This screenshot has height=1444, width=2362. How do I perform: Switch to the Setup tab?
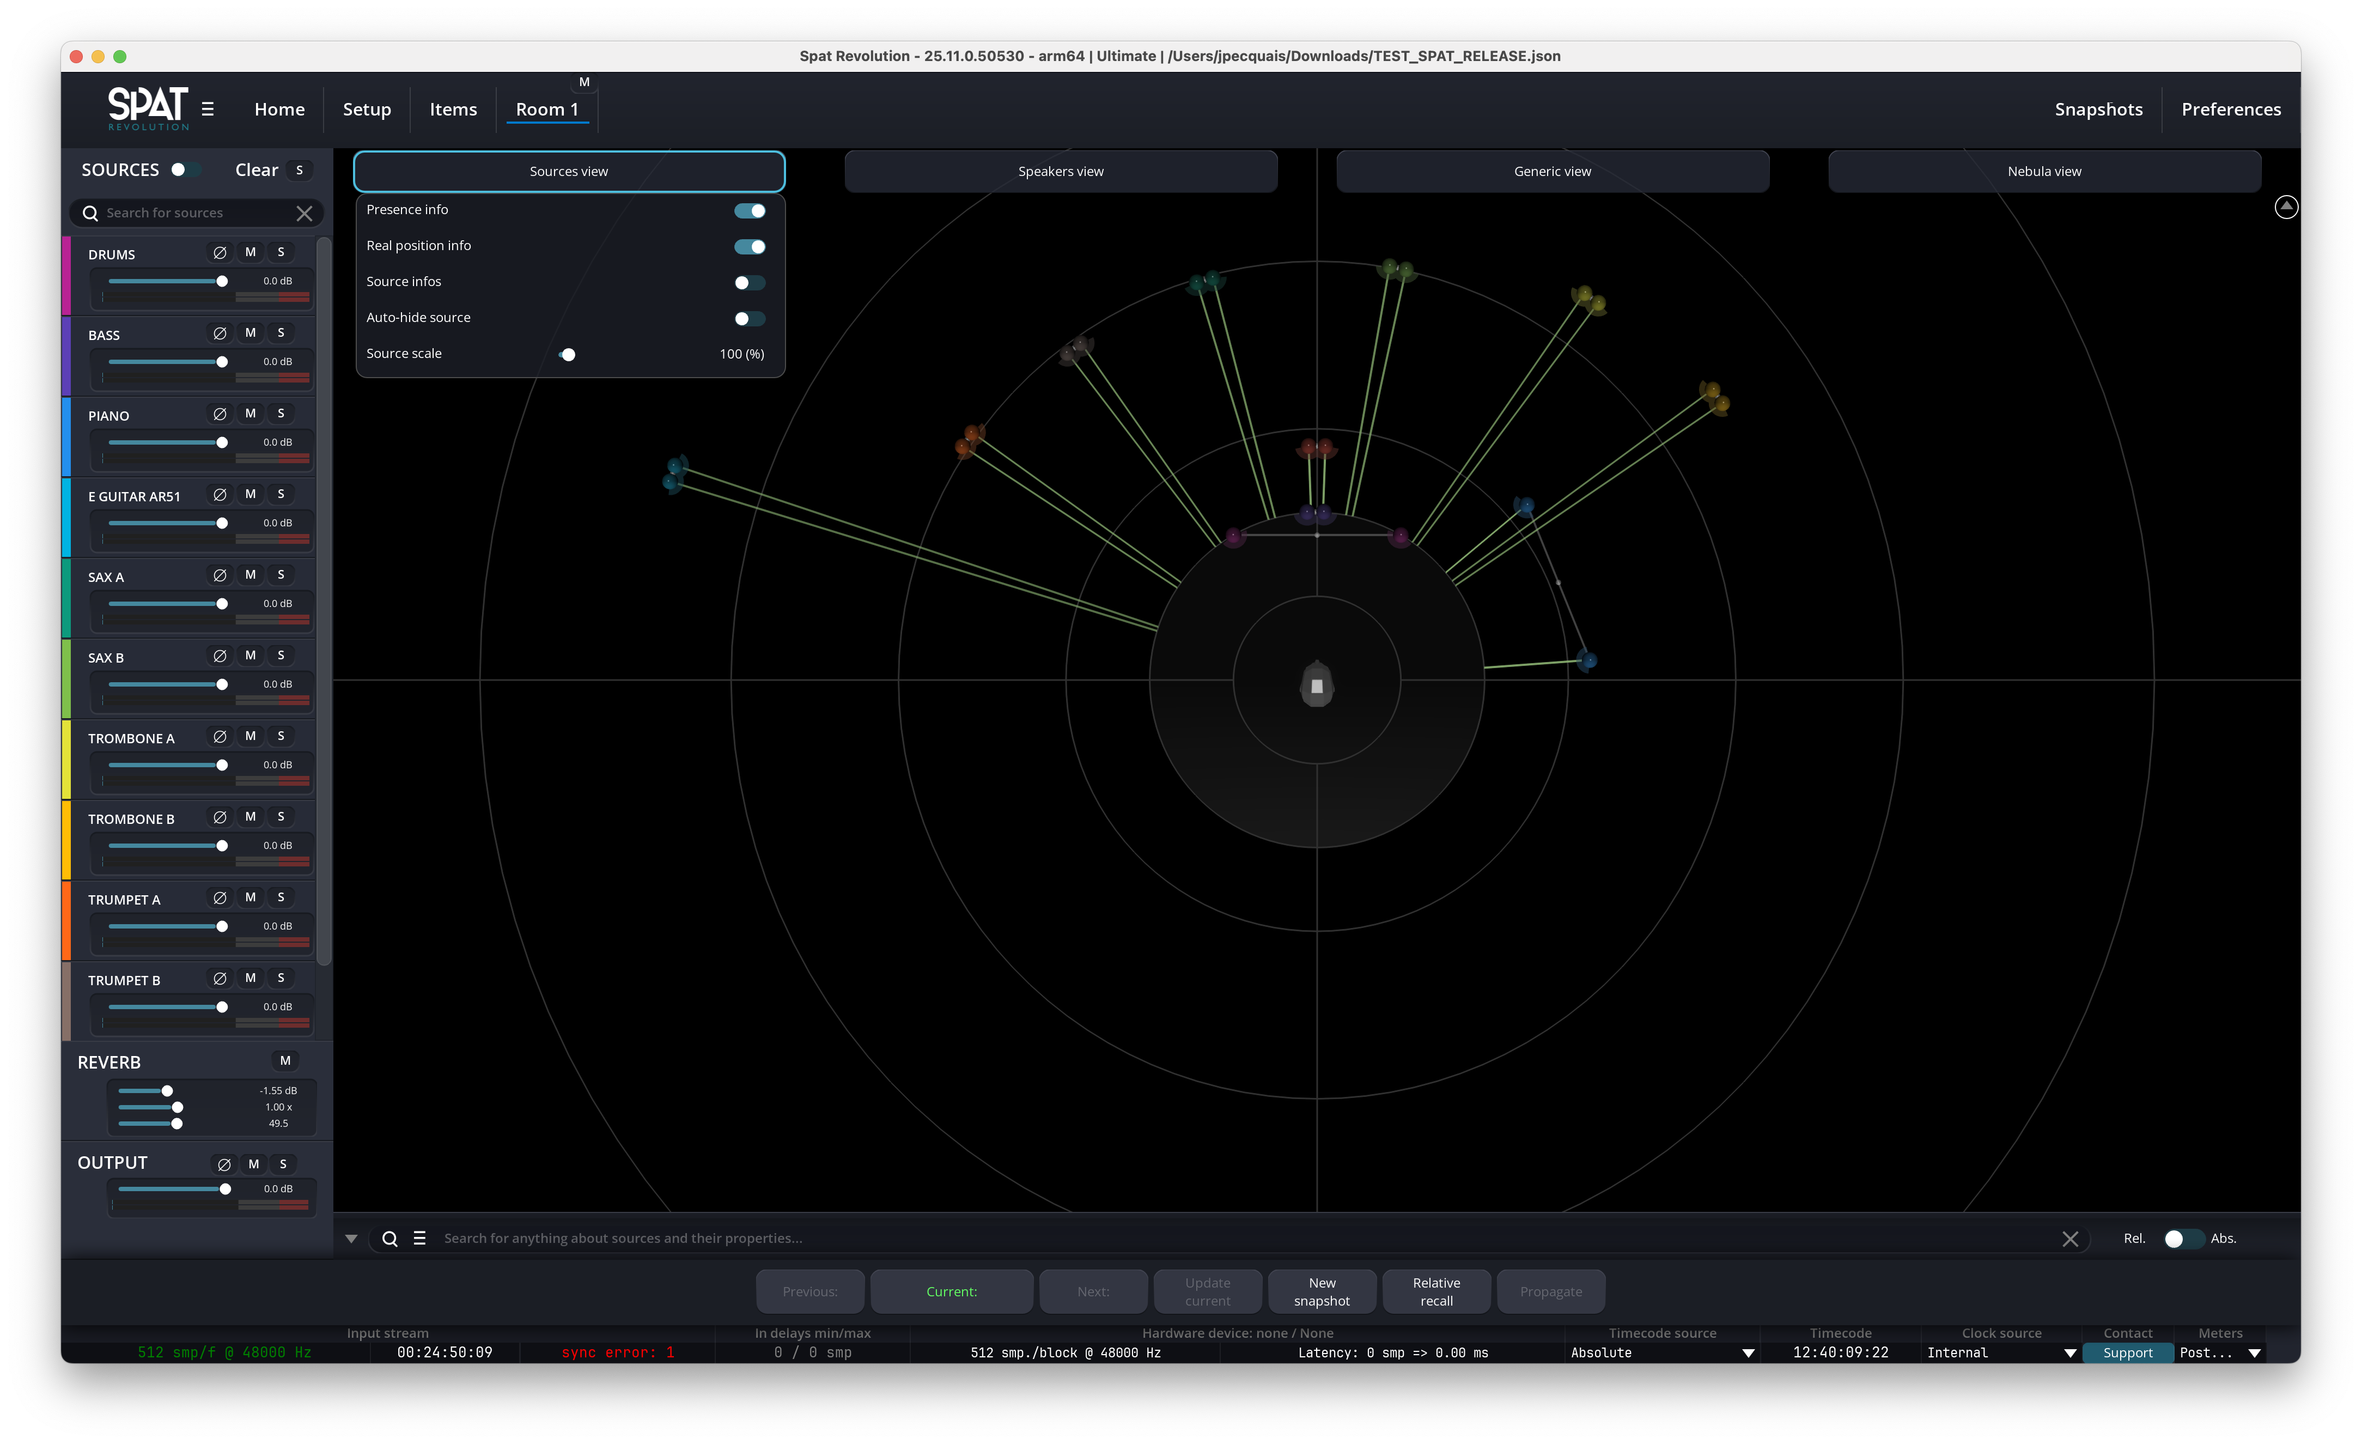pyautogui.click(x=366, y=110)
